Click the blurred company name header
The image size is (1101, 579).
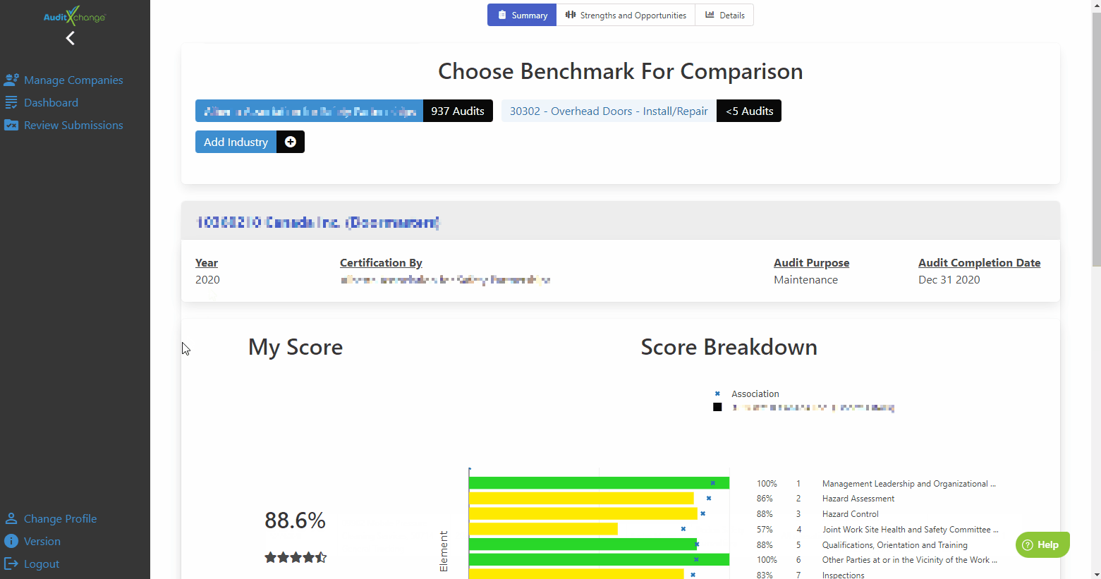(317, 223)
